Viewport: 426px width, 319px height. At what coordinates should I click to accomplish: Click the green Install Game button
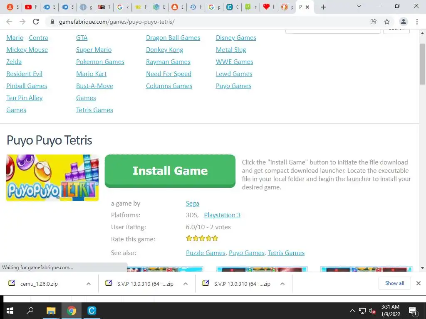pyautogui.click(x=170, y=171)
